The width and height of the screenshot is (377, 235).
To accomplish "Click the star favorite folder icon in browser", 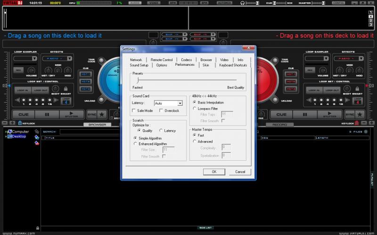I will 37,132.
